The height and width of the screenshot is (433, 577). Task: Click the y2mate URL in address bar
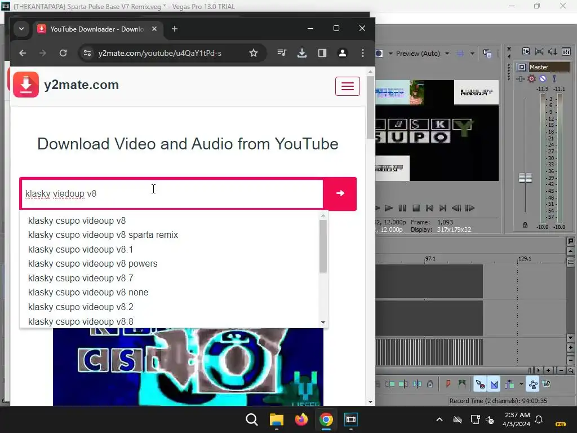point(159,54)
